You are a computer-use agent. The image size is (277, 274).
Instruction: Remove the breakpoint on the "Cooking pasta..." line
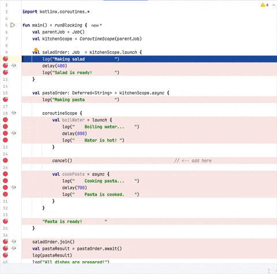(5, 181)
